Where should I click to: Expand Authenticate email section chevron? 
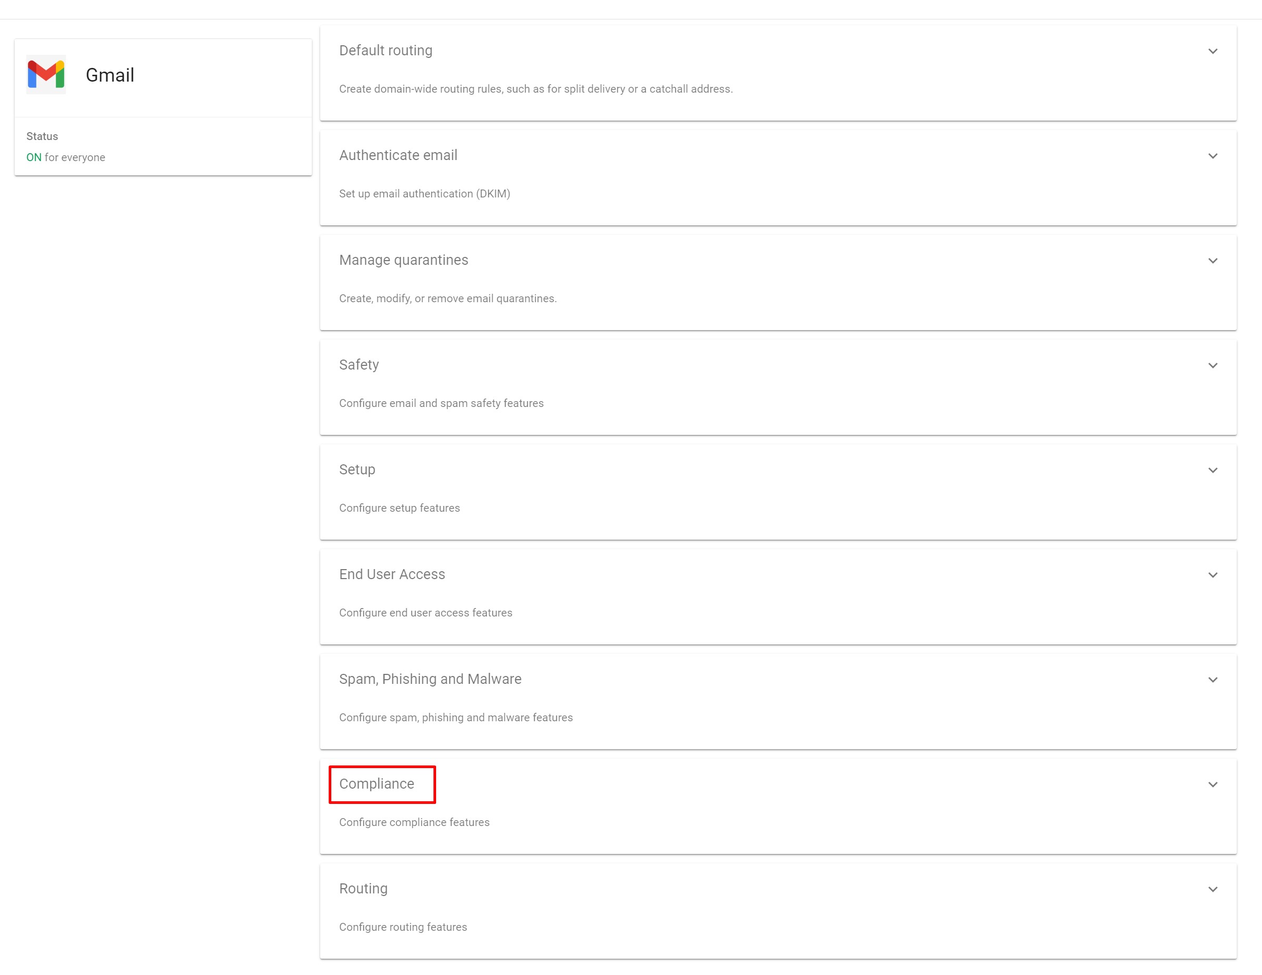click(1212, 156)
